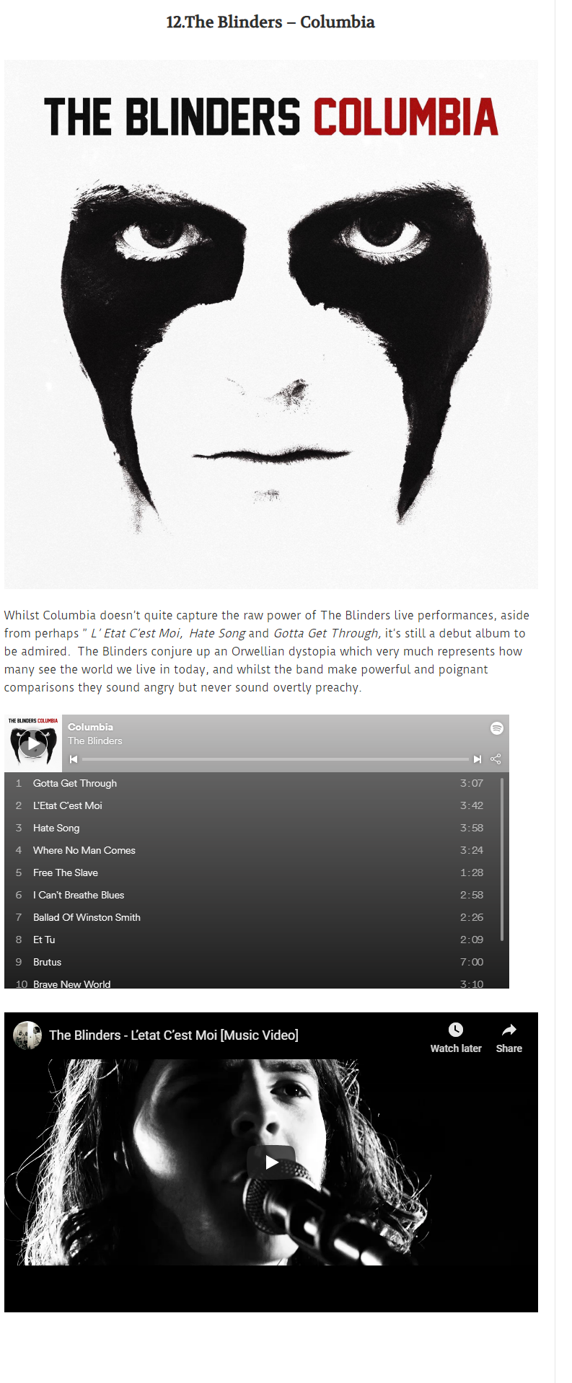The height and width of the screenshot is (1383, 572).
Task: Share the Spotify album via share icon
Action: [496, 759]
